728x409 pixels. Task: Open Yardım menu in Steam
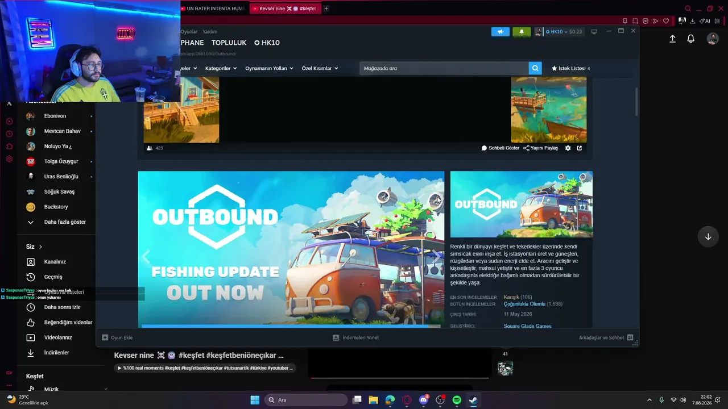(x=210, y=32)
